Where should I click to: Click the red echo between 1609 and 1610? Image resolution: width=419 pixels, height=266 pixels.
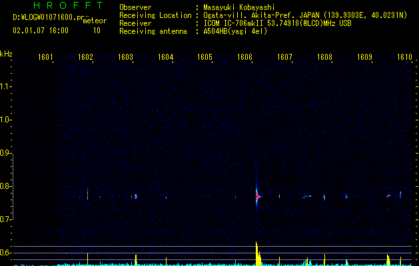pyautogui.click(x=388, y=196)
